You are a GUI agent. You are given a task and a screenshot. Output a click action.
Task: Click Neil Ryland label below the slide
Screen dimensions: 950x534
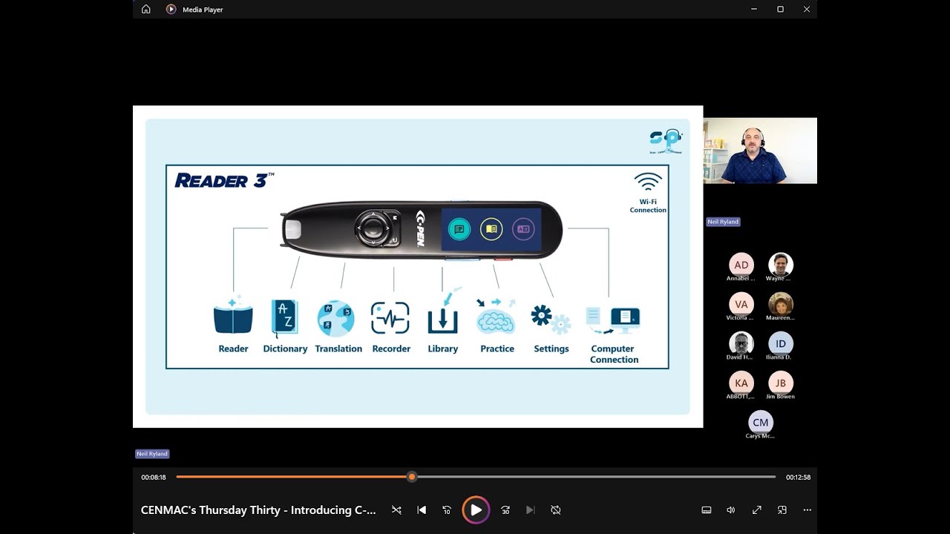(152, 454)
